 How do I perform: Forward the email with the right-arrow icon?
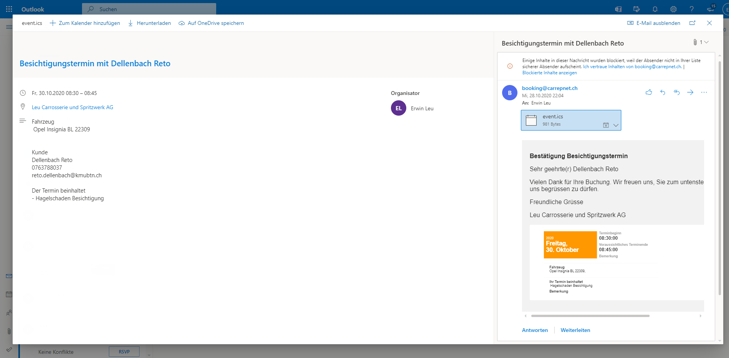coord(690,92)
